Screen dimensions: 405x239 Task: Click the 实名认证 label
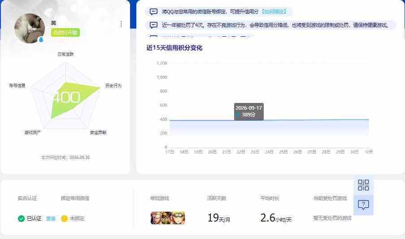point(27,198)
